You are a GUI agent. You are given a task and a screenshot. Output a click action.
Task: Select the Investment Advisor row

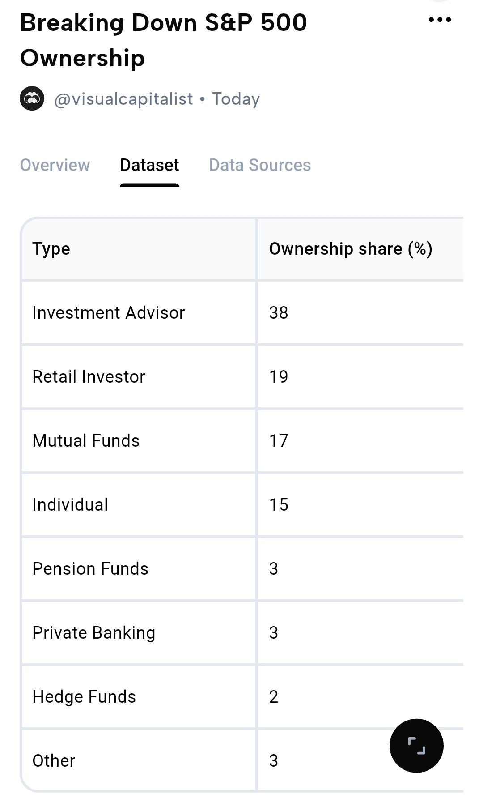pos(242,312)
